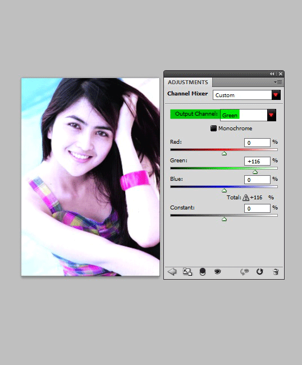Delete this adjustment layer trash icon
Screen dimensions: 302x365
coord(276,272)
